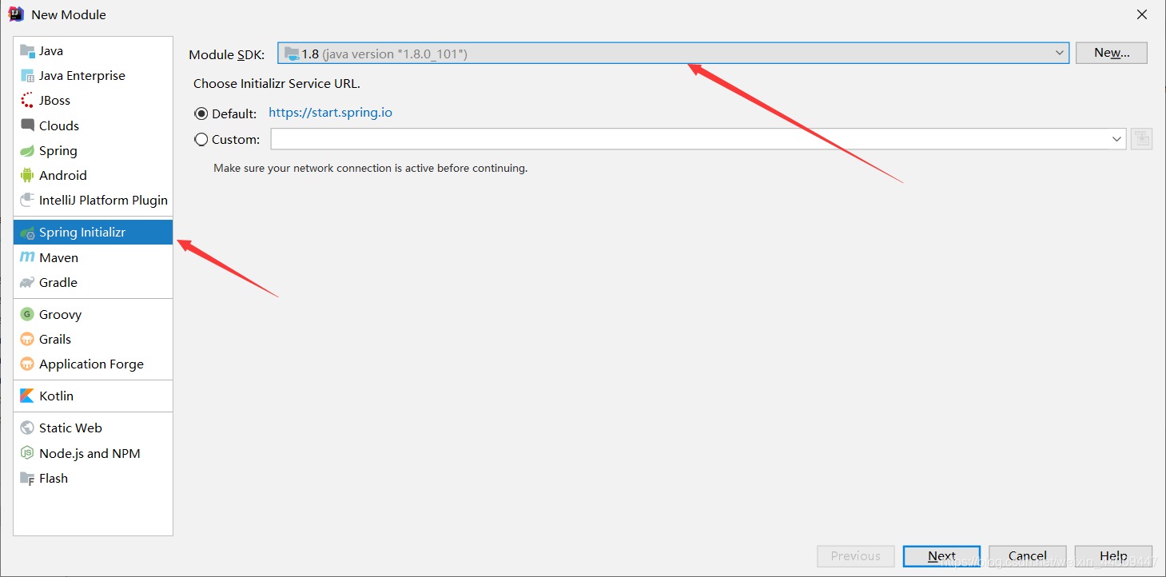This screenshot has height=577, width=1166.
Task: Click the Help button
Action: coord(1112,556)
